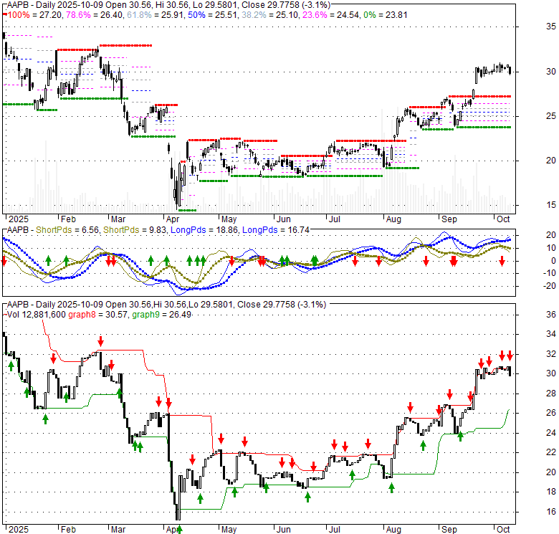Click the 23.6% = 24.54 Fibonacci label

[x=330, y=15]
